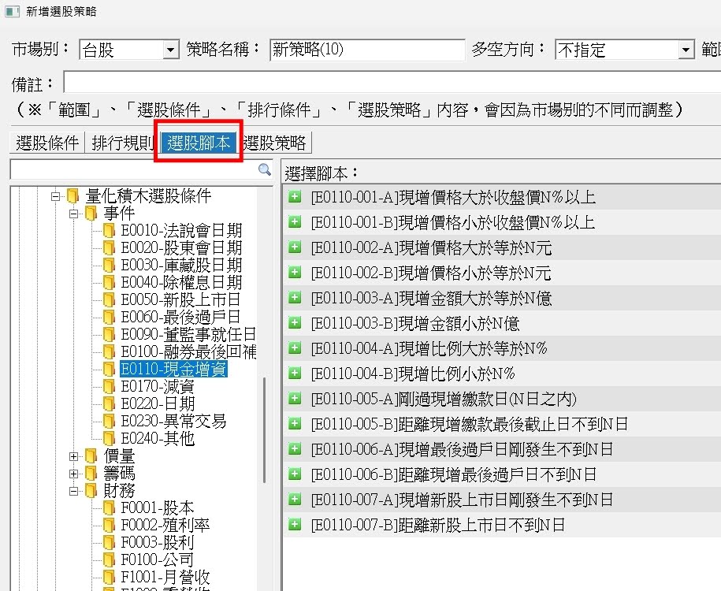Switch to the 選股策略 tab
Viewport: 721px width, 591px height.
[276, 143]
